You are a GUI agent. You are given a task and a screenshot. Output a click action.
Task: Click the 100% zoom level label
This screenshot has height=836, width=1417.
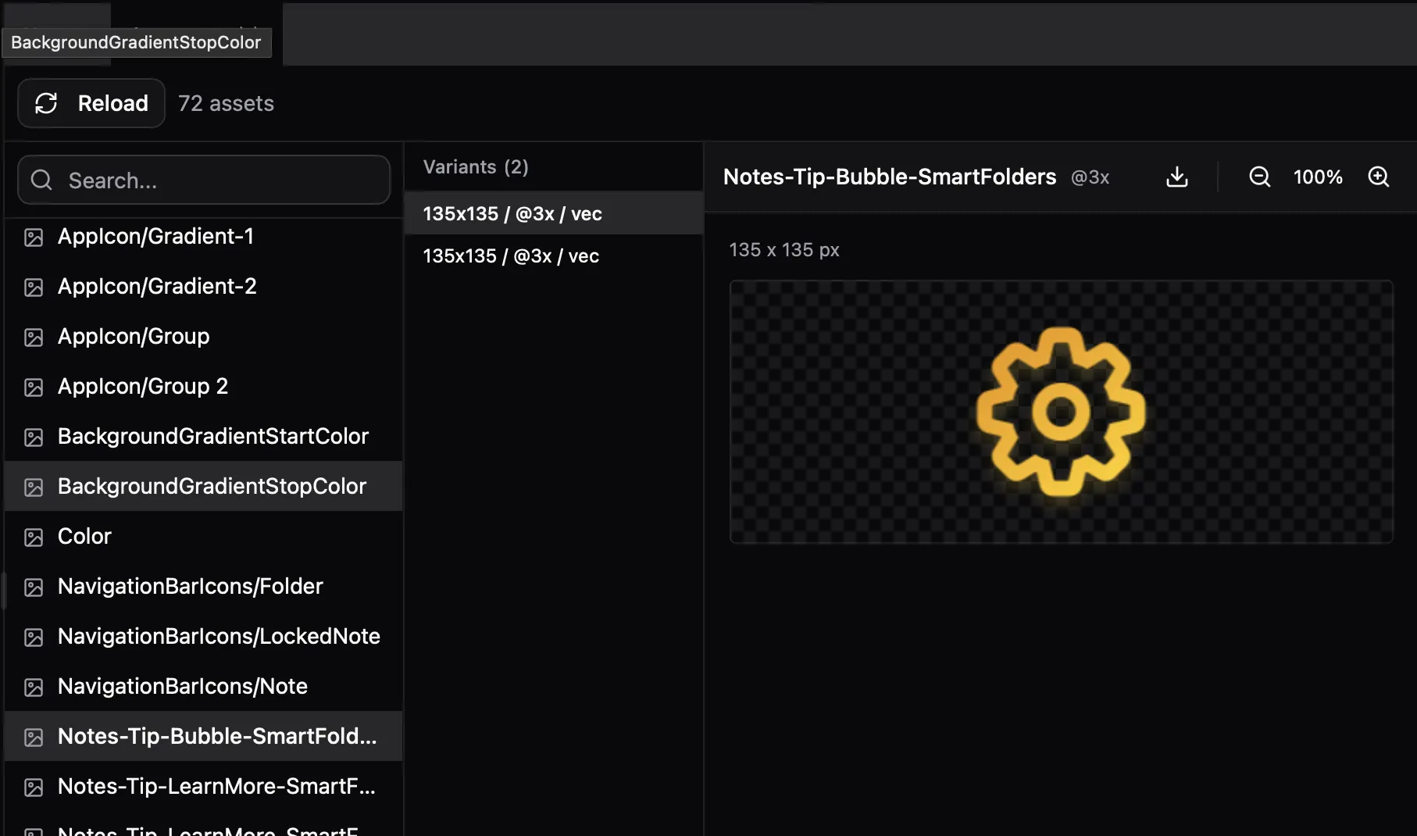[1317, 177]
